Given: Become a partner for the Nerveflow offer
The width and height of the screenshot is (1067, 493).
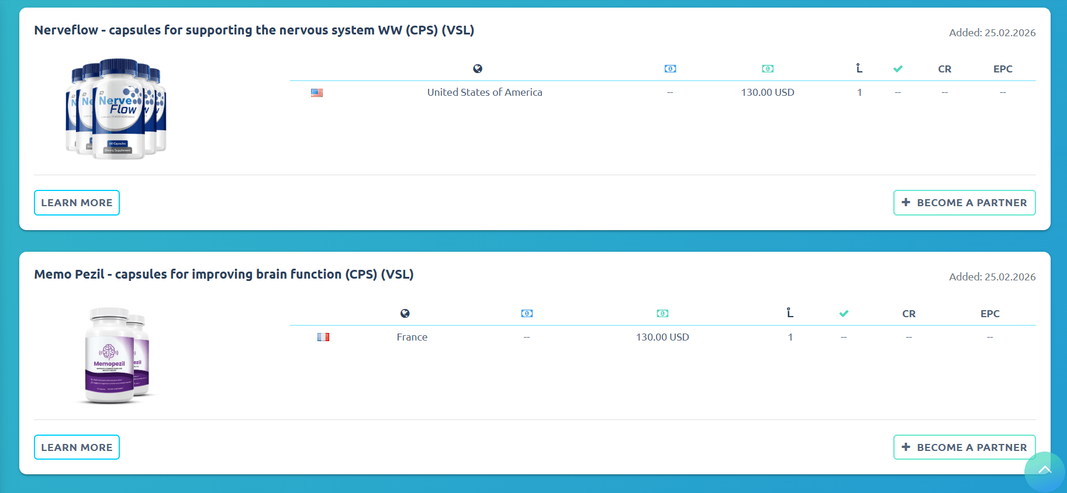Looking at the screenshot, I should (965, 203).
